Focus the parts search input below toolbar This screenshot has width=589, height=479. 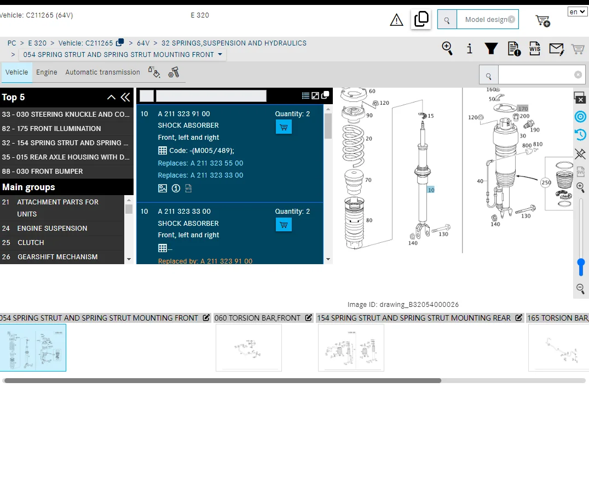536,75
